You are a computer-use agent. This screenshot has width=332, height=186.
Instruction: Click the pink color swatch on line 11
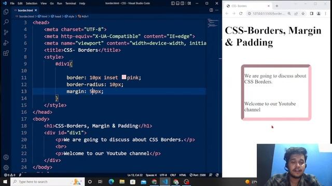point(124,77)
